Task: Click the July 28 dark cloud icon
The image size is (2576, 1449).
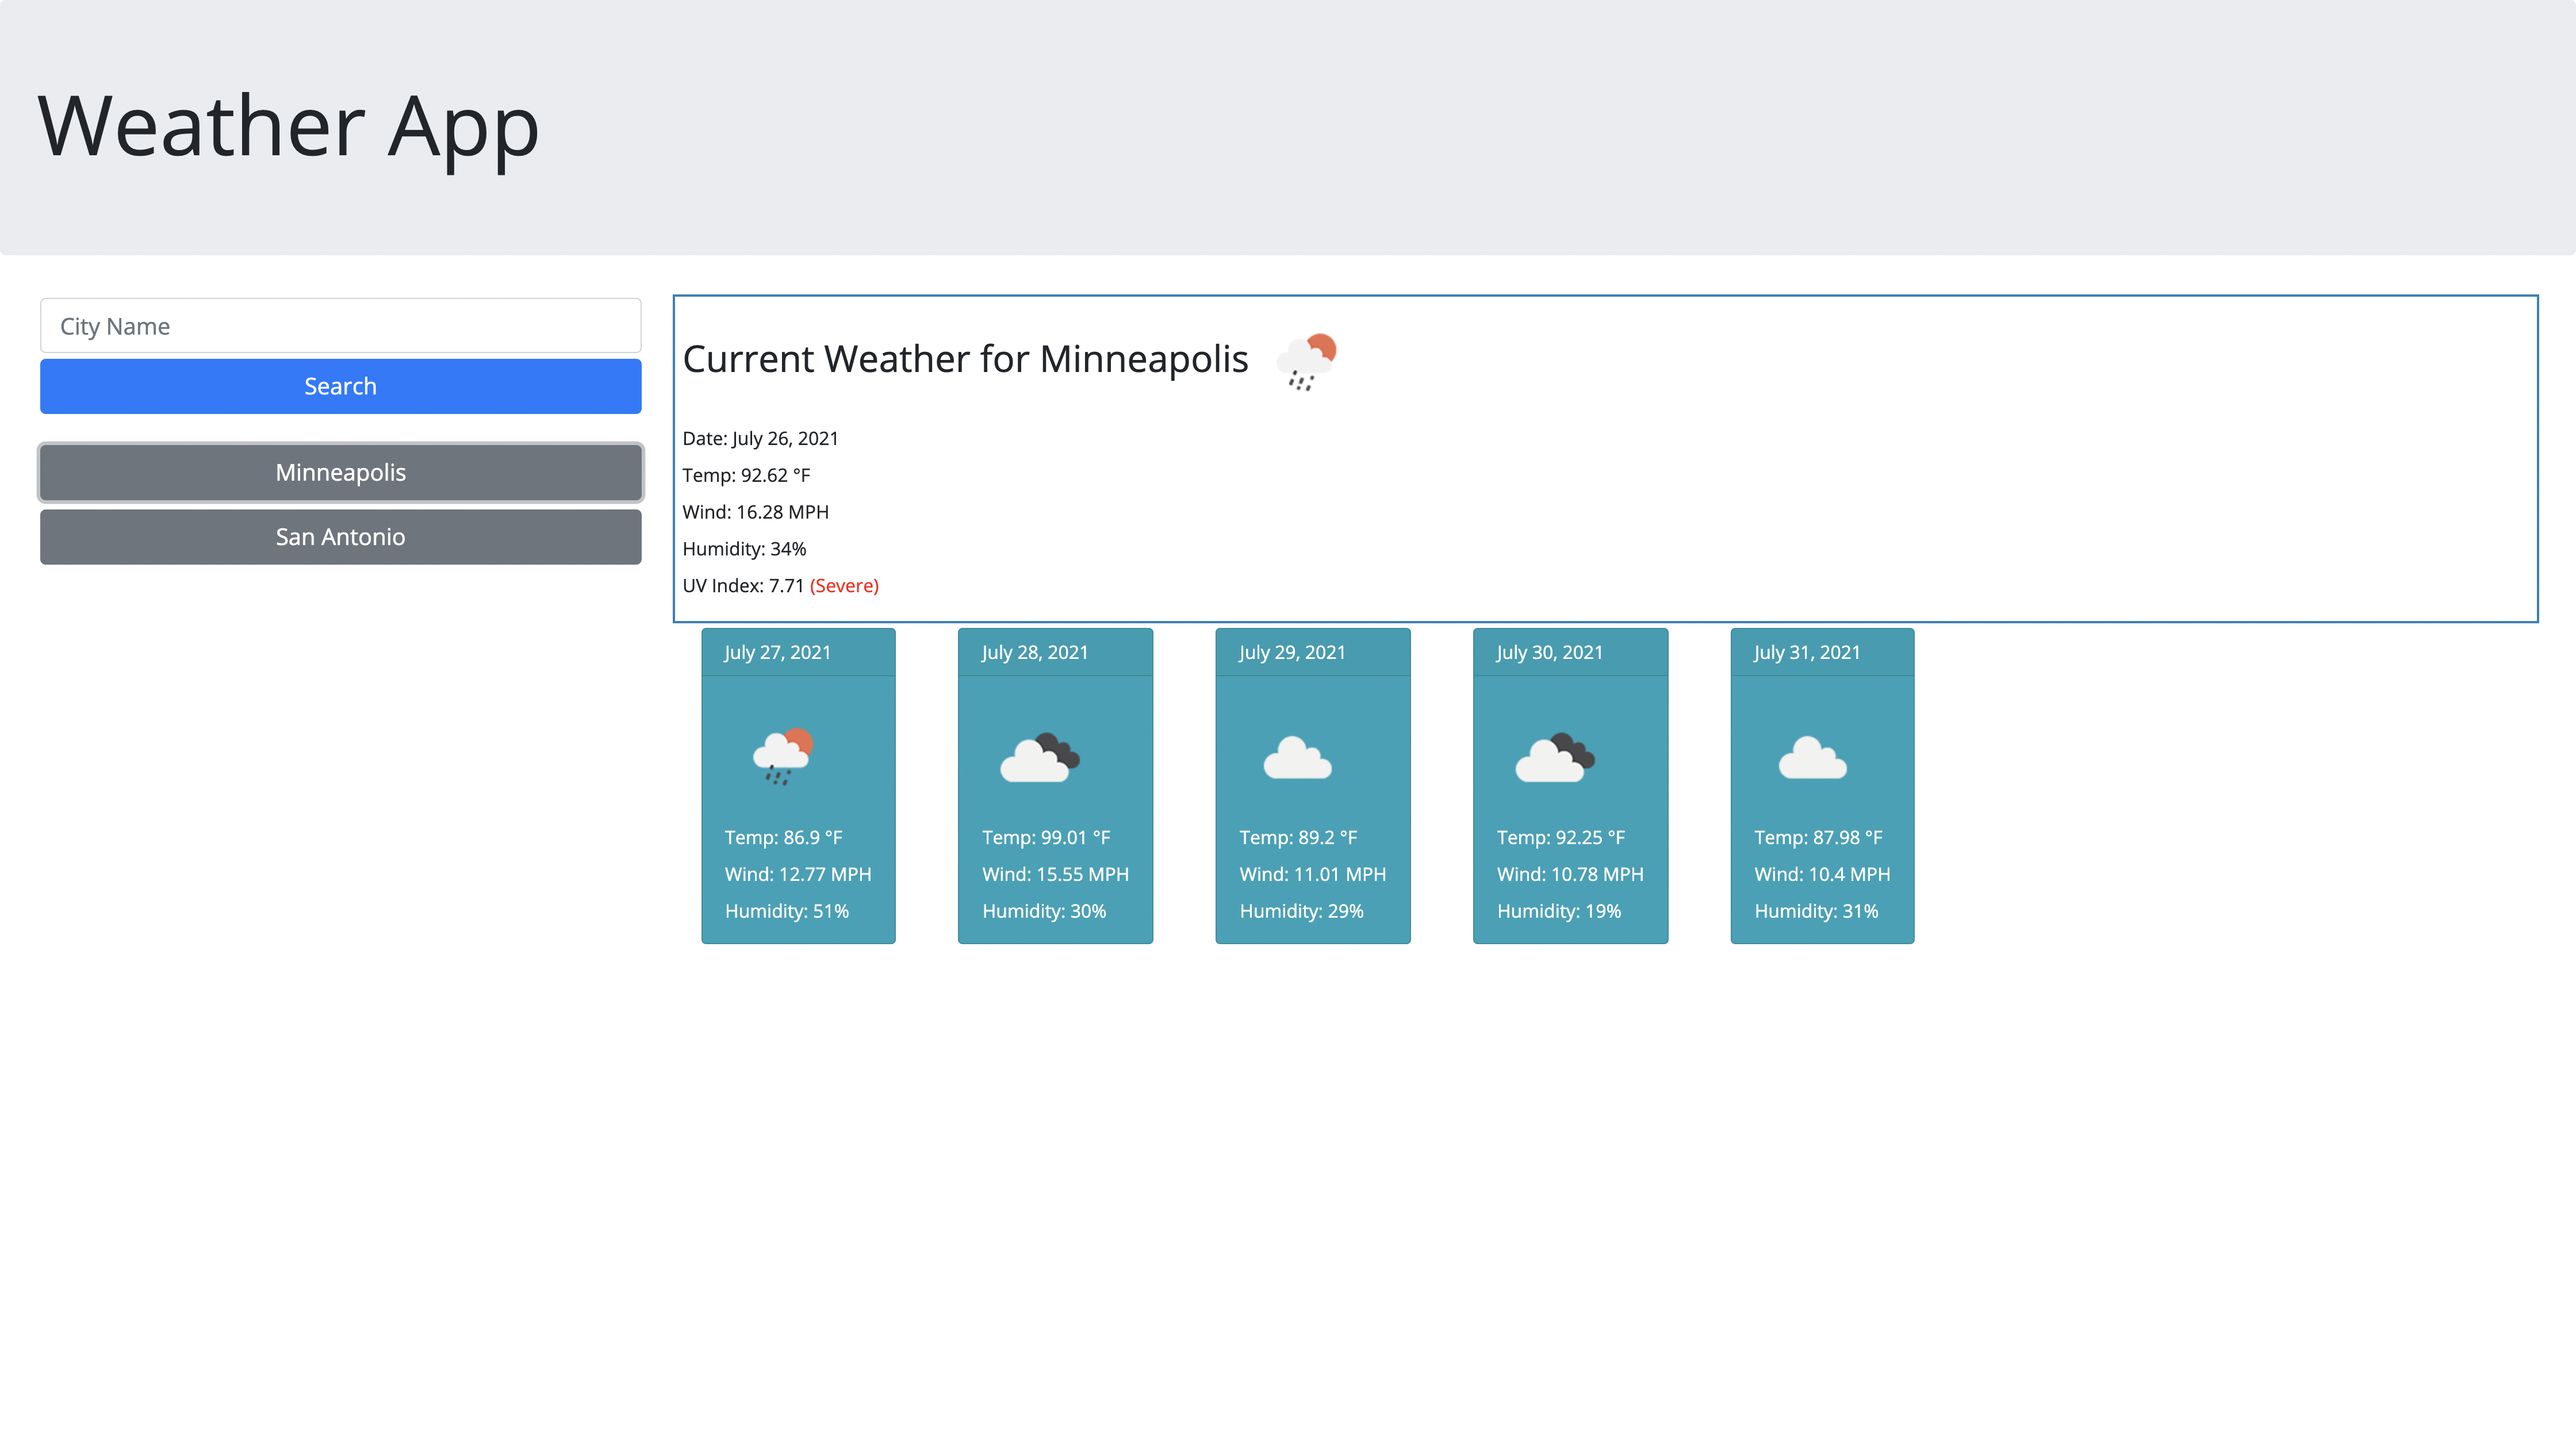Action: click(x=1040, y=758)
